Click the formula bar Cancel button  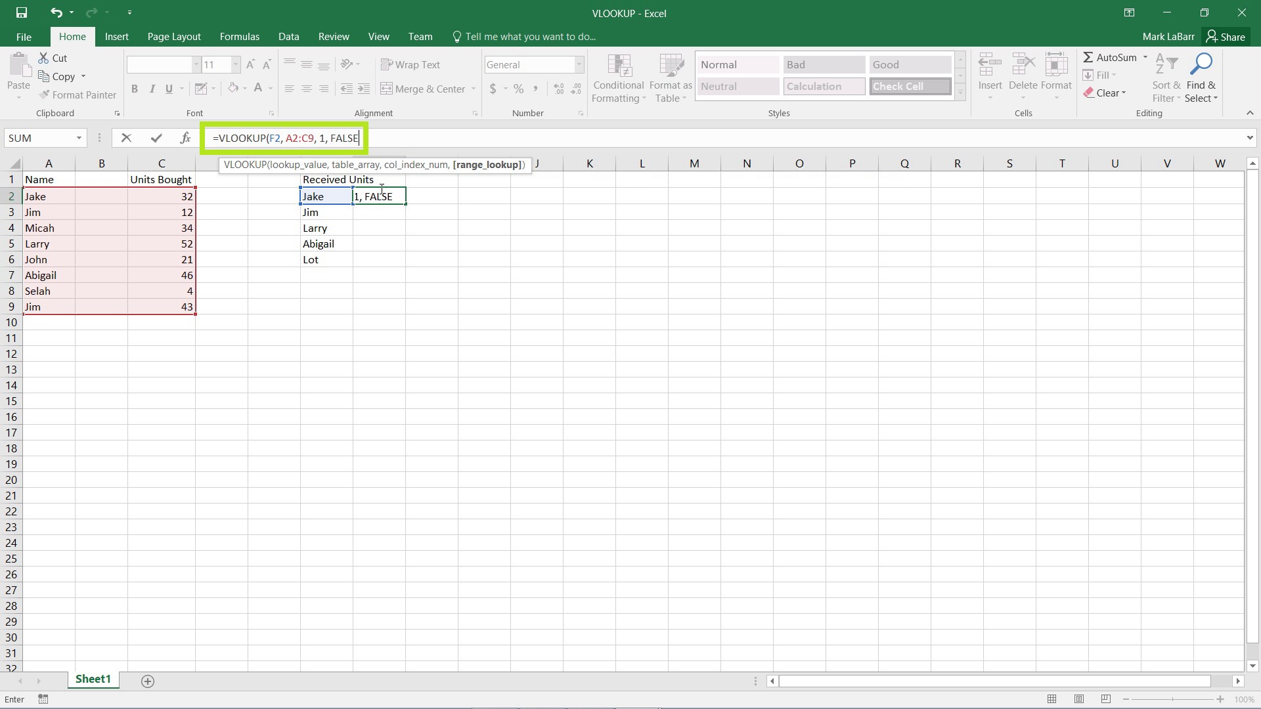click(x=125, y=139)
